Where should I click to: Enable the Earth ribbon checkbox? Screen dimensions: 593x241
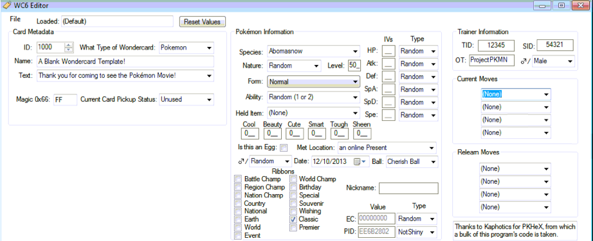(238, 219)
